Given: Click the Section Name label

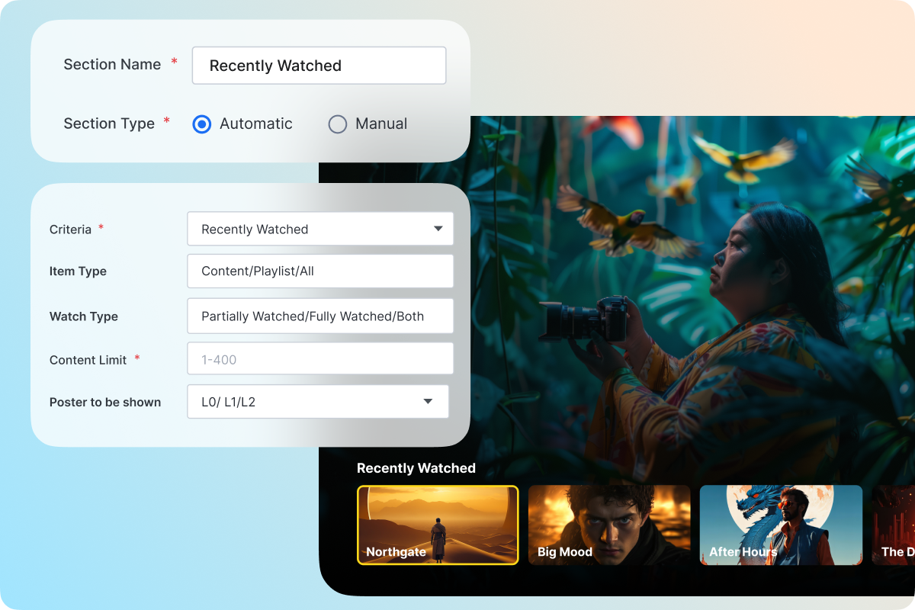Looking at the screenshot, I should tap(112, 65).
